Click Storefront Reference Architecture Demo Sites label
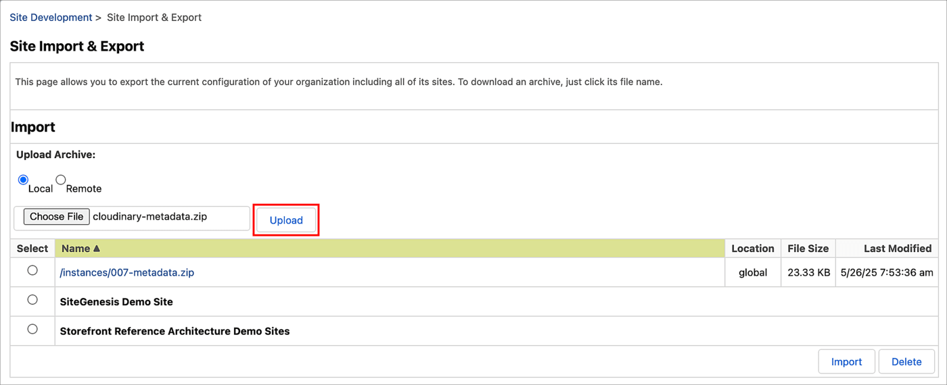Image resolution: width=947 pixels, height=385 pixels. (175, 332)
